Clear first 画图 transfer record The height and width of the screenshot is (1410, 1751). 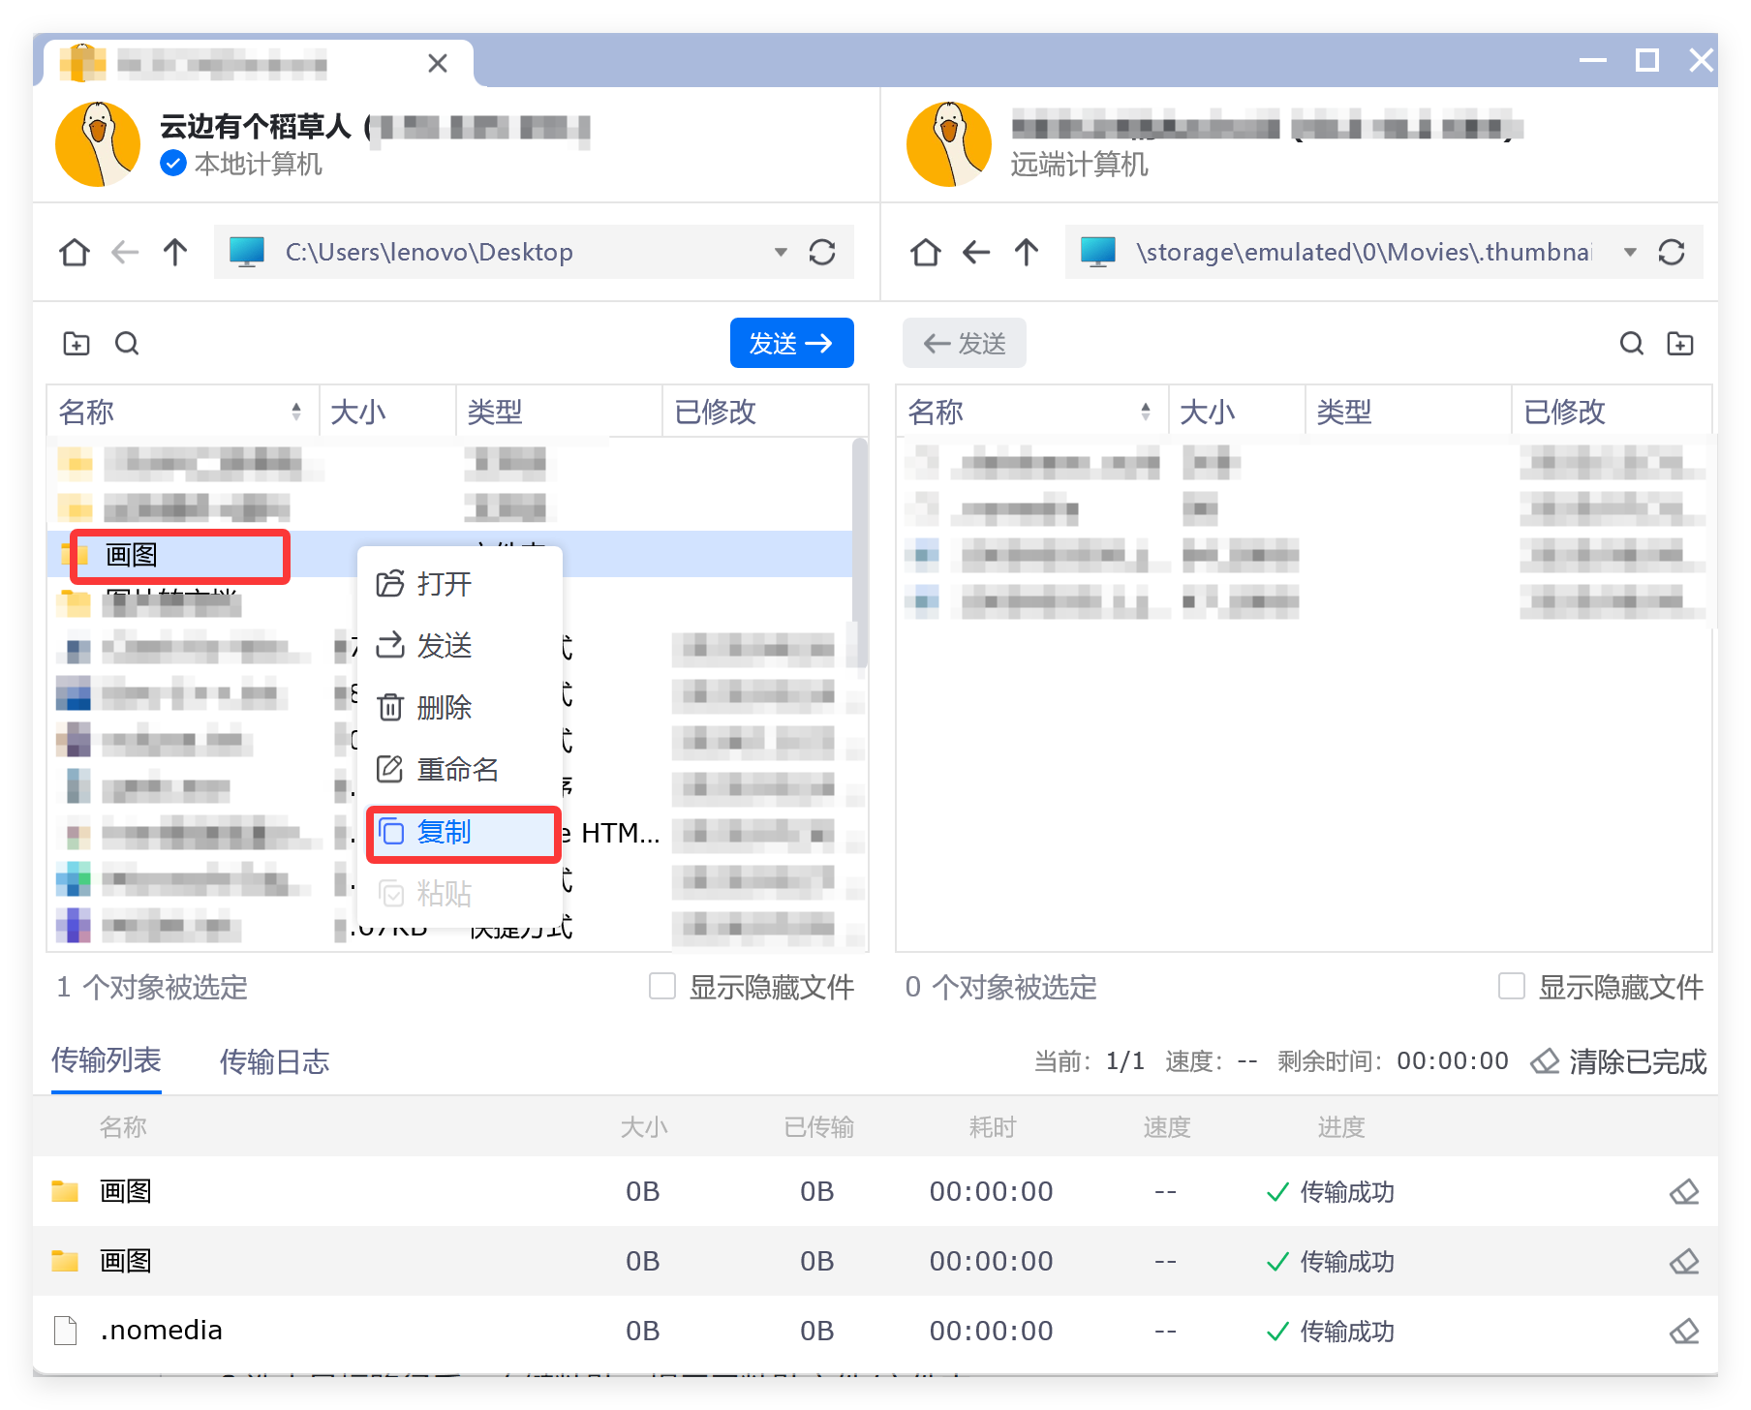[x=1684, y=1192]
